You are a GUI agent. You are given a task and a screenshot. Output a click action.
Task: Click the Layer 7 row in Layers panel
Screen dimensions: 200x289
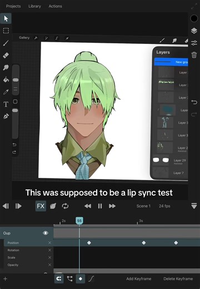coord(170,173)
